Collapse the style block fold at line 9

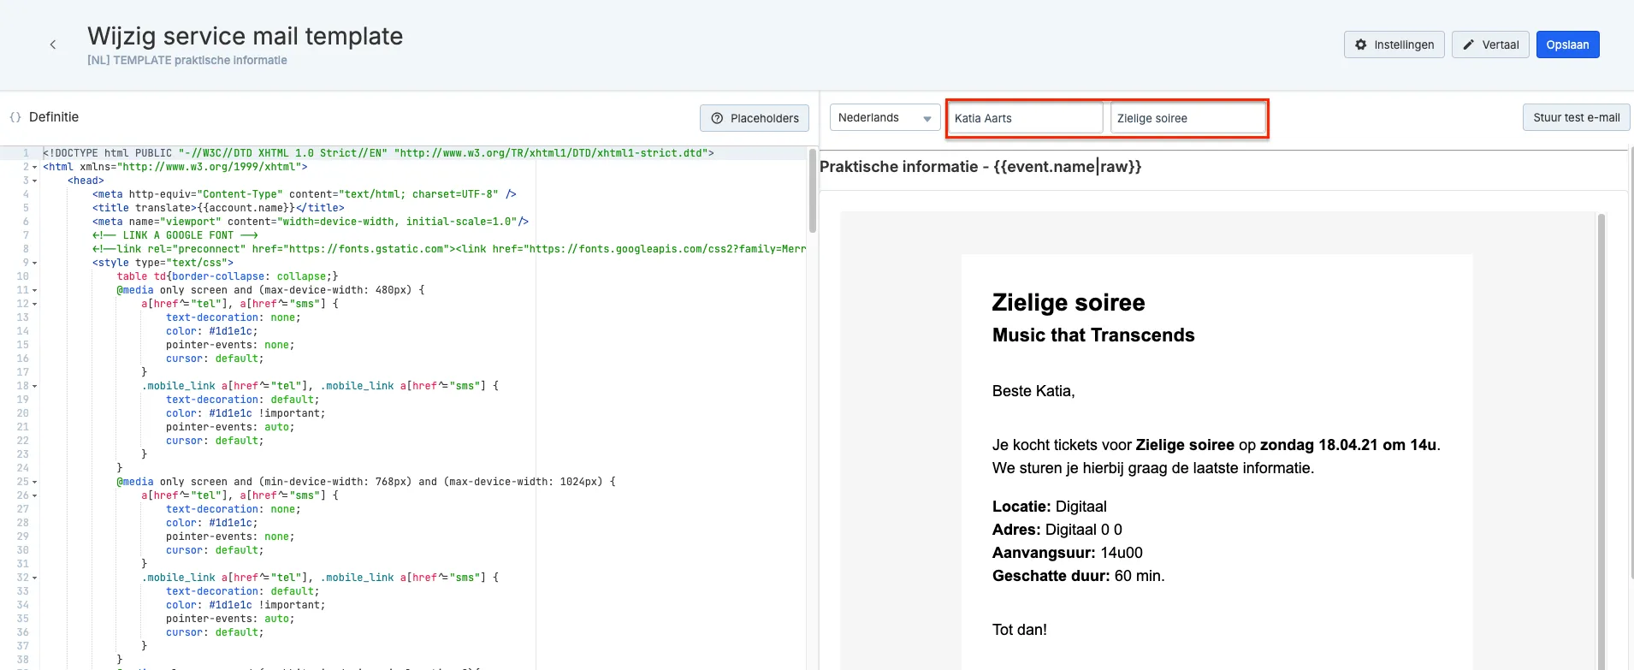34,263
